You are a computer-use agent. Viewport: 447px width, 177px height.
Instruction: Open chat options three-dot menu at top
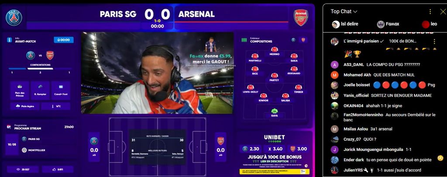pos(430,11)
